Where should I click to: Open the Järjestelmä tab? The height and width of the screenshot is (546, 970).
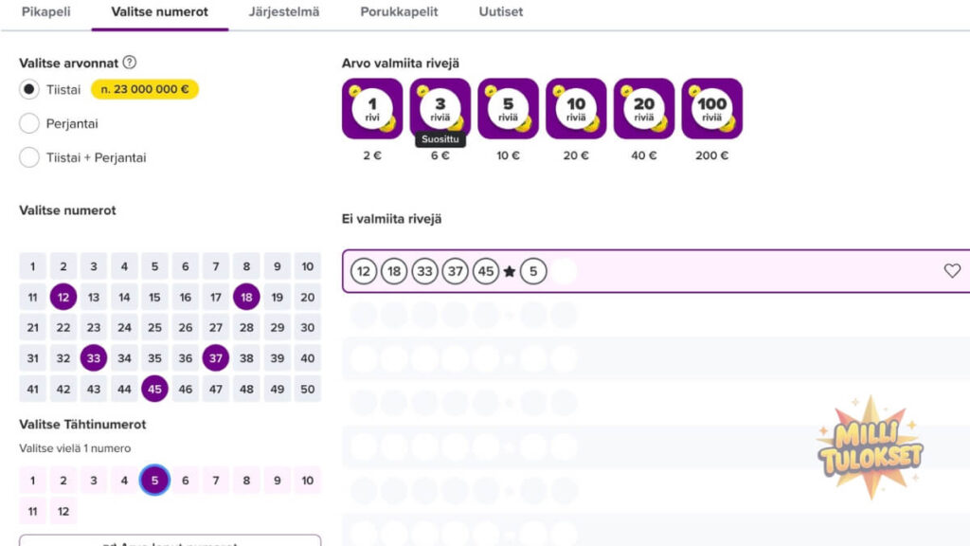(x=284, y=12)
